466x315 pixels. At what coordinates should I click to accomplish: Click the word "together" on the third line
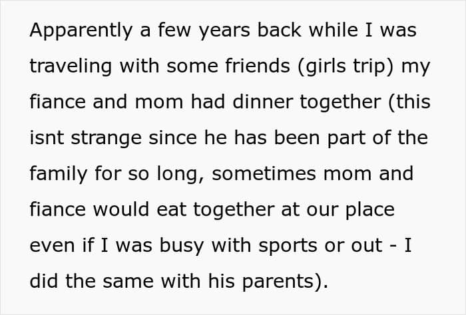click(x=340, y=102)
